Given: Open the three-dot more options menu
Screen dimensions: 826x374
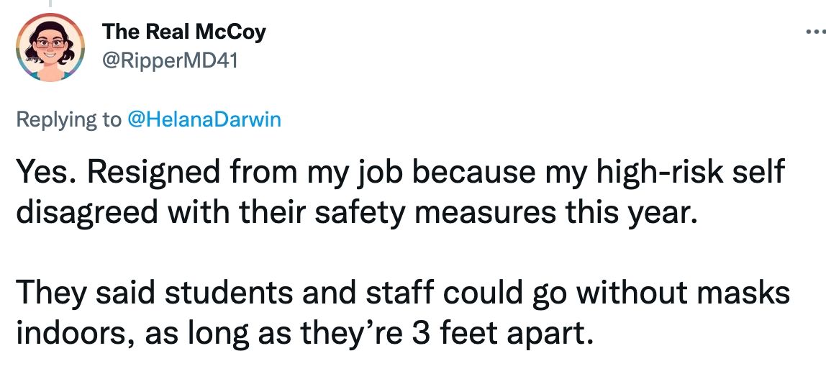Looking at the screenshot, I should pyautogui.click(x=812, y=32).
